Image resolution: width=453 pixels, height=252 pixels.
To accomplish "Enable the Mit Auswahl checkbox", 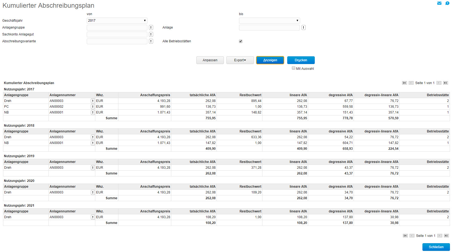I will [x=294, y=68].
